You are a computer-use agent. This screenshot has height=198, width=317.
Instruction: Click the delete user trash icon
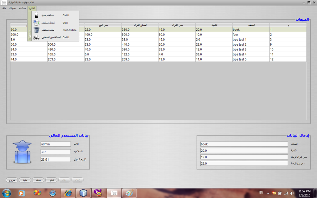click(36, 30)
